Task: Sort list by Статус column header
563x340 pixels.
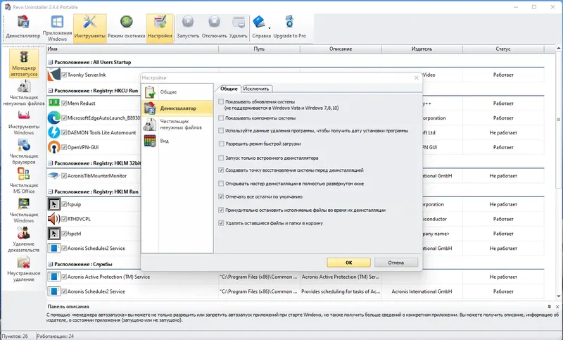Action: [503, 49]
